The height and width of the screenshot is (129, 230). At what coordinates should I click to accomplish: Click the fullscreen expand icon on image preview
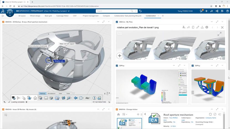pyautogui.click(x=219, y=34)
